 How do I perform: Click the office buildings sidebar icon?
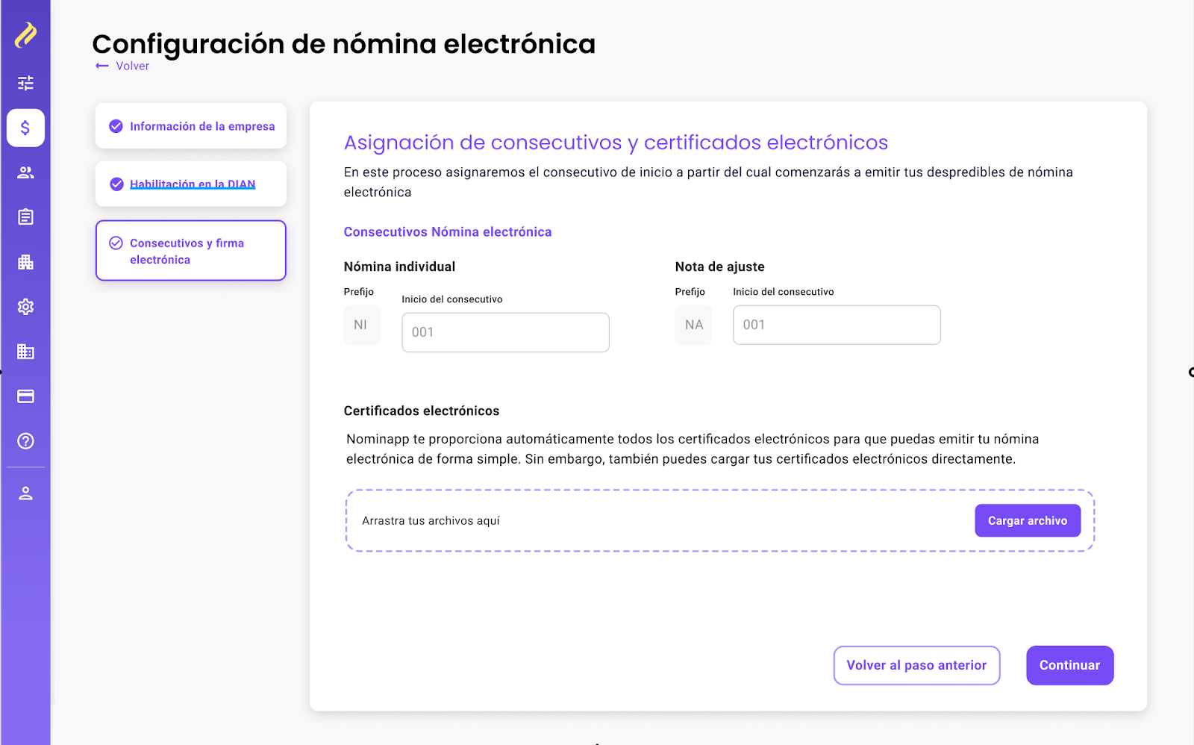click(25, 352)
